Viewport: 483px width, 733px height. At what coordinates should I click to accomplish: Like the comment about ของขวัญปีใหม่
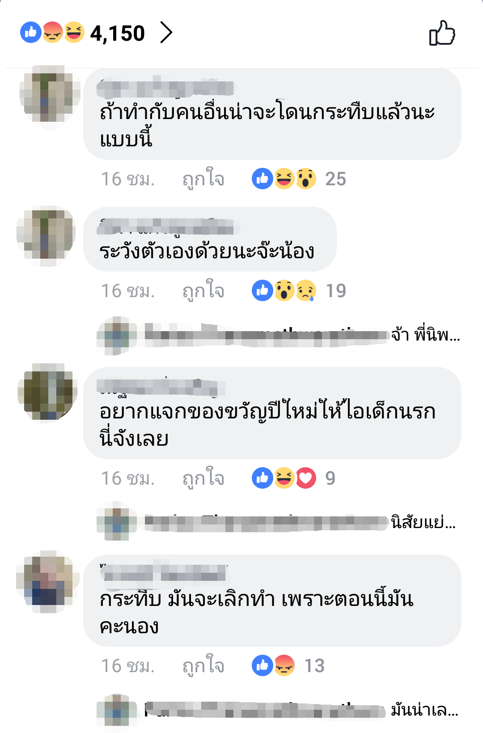click(x=203, y=478)
